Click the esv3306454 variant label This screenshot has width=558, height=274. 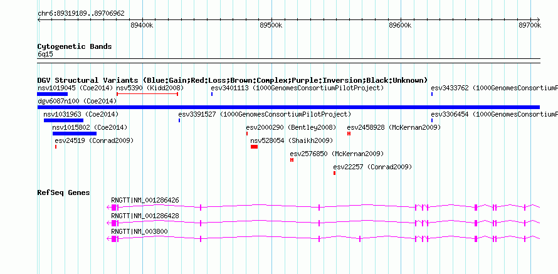[x=494, y=114]
